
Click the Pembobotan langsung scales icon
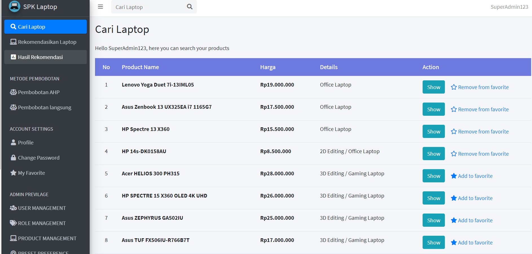click(x=13, y=107)
